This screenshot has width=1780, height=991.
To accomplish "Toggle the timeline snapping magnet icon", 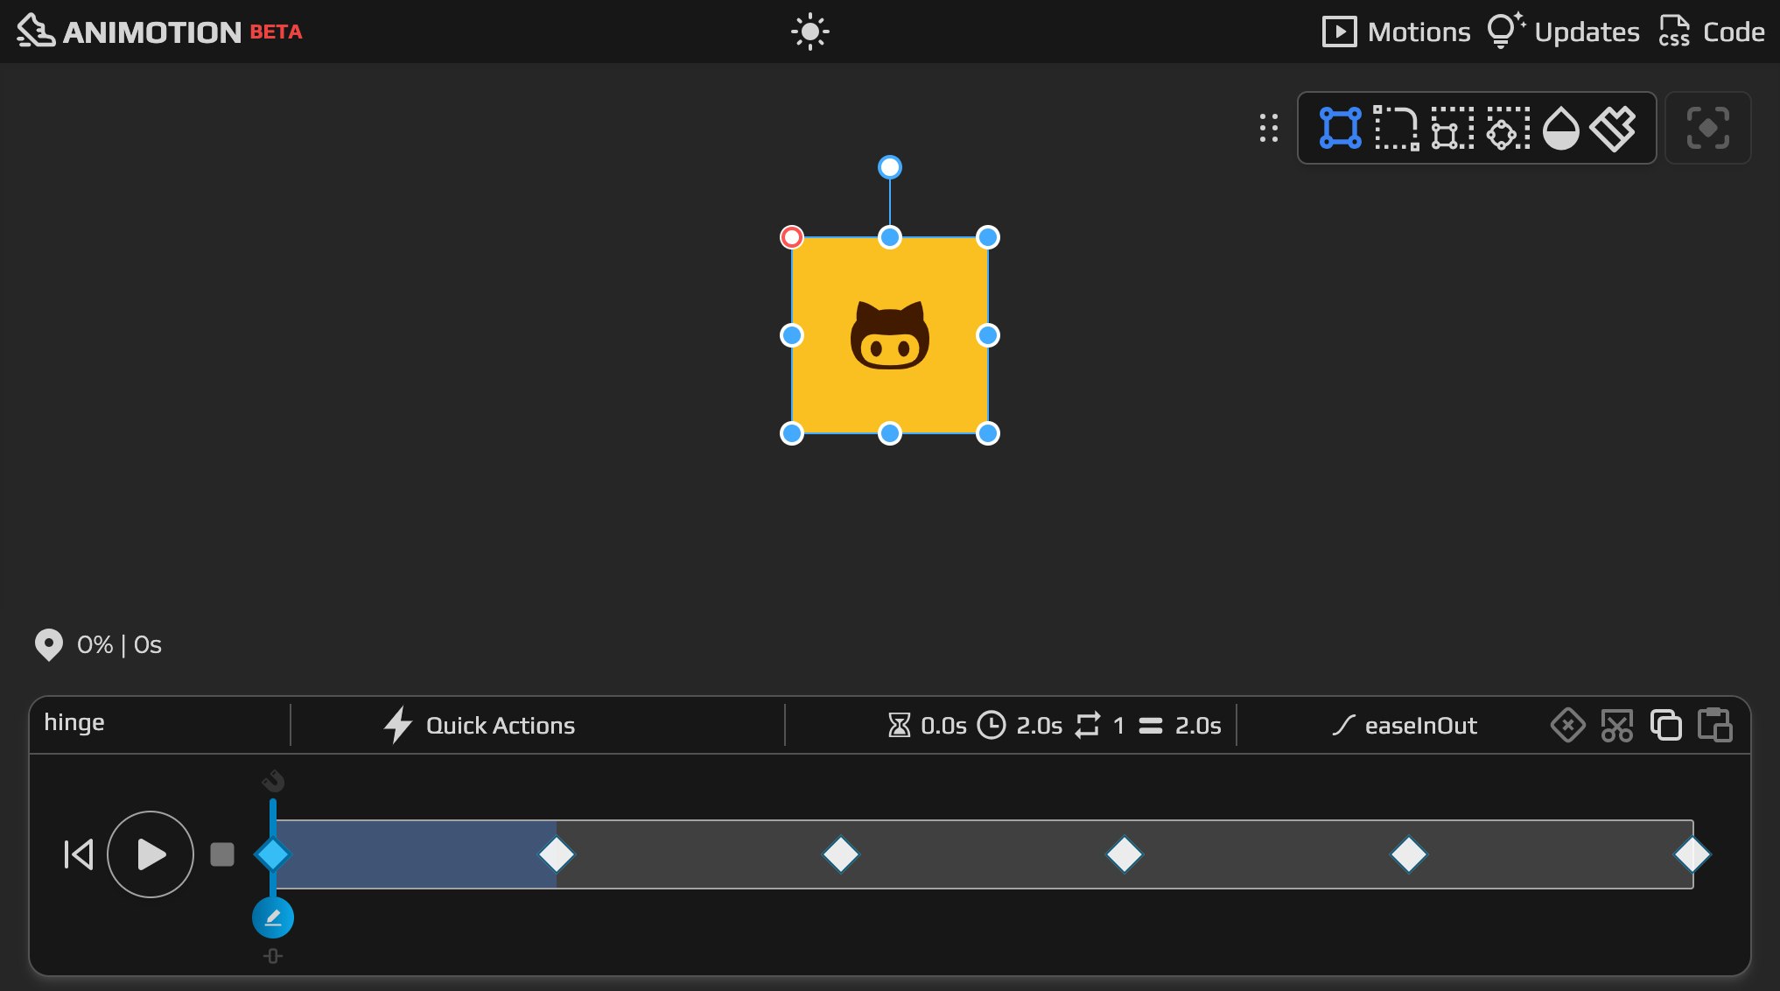I will (x=273, y=780).
